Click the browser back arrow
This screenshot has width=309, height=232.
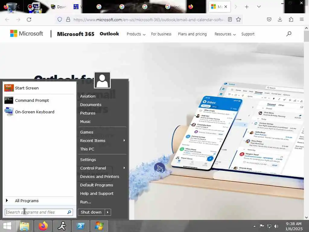click(x=7, y=20)
